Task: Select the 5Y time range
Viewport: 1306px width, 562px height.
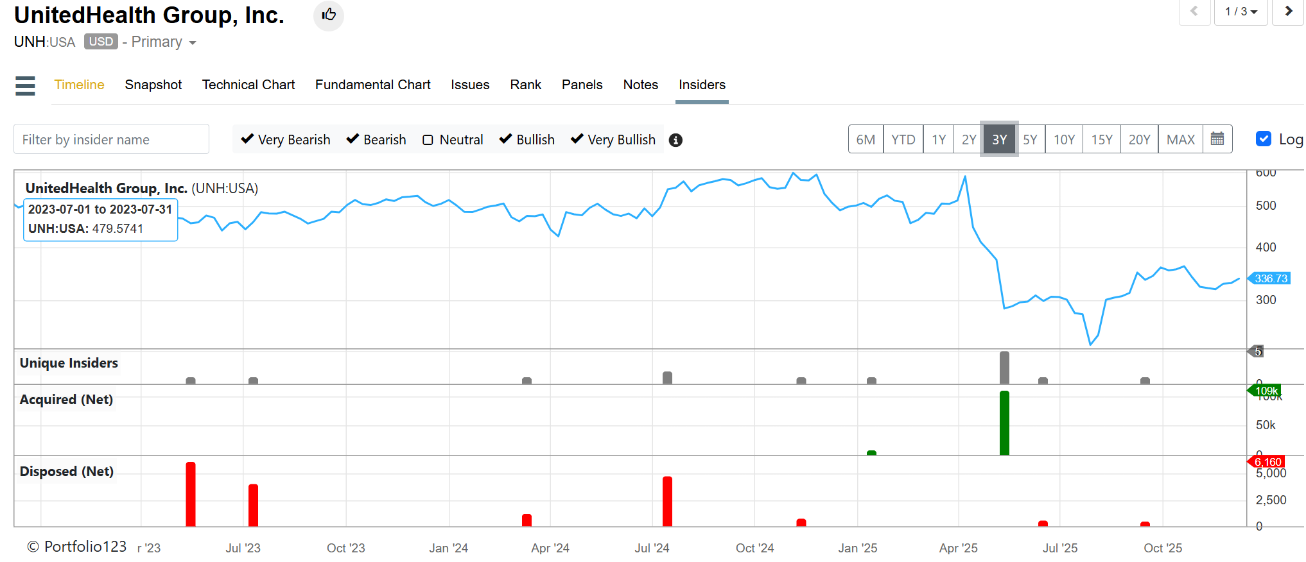Action: 1029,139
